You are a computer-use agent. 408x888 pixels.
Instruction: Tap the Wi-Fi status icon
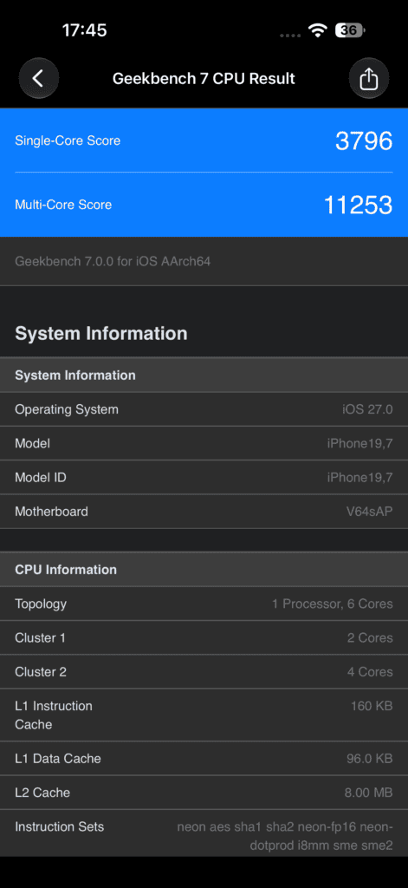(318, 30)
